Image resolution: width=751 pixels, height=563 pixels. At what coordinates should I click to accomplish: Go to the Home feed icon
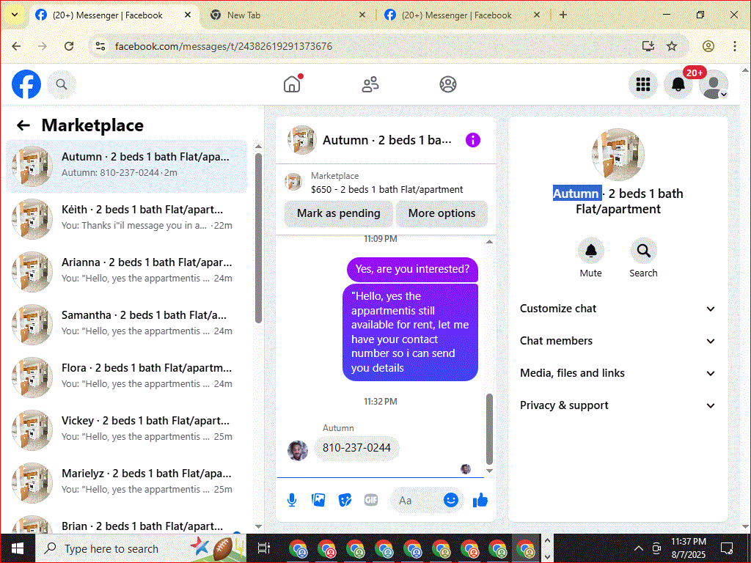[x=292, y=84]
